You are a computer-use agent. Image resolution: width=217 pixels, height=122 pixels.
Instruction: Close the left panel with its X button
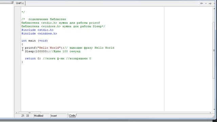click(x=12, y=2)
